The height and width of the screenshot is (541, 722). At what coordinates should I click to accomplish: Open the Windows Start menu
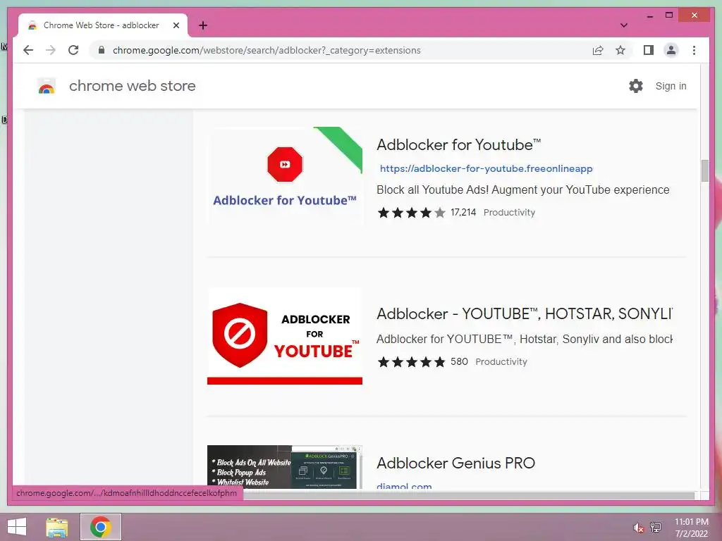(x=17, y=527)
